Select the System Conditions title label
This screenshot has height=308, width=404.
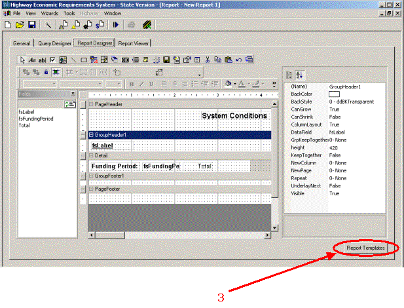click(234, 115)
